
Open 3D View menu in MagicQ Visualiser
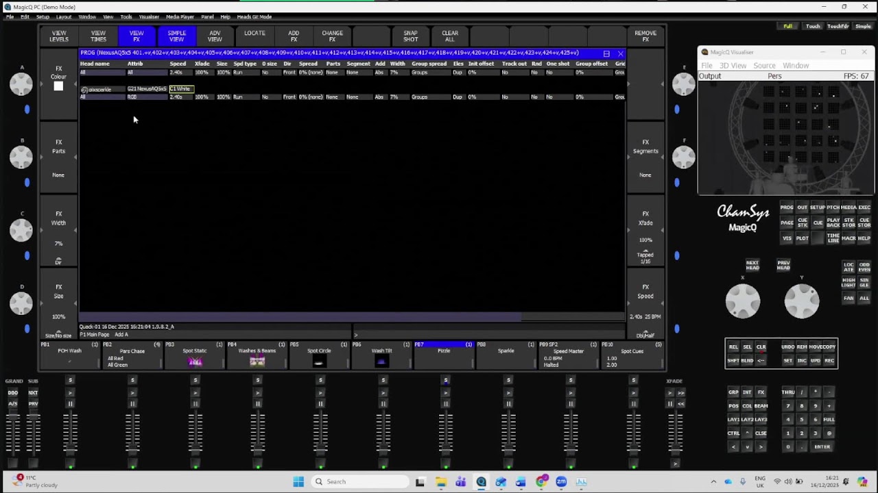point(733,66)
